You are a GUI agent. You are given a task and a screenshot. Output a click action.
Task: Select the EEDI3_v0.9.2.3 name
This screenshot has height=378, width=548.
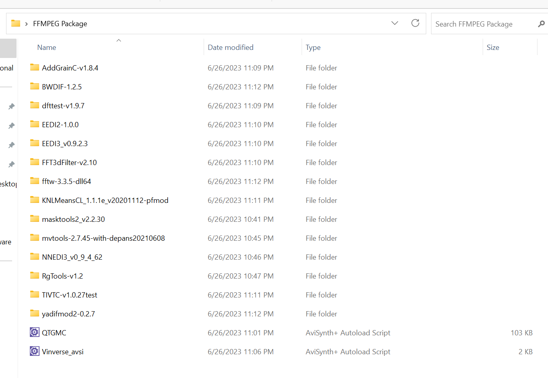pyautogui.click(x=65, y=144)
